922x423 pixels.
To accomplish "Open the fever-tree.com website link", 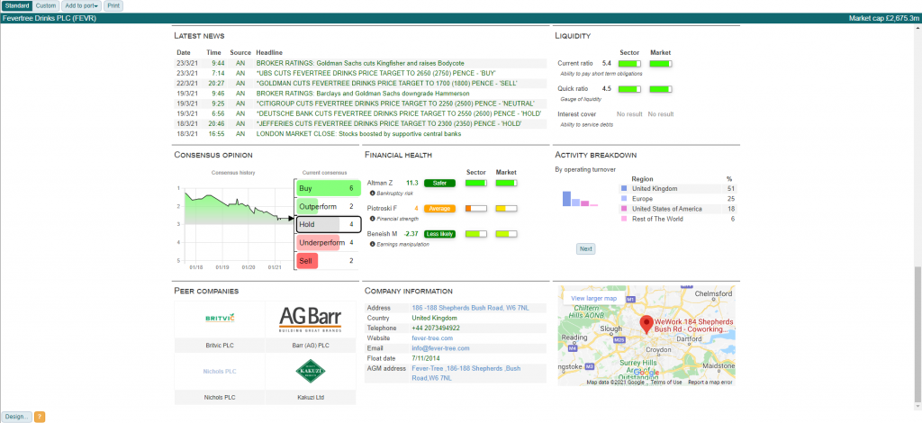I will [x=432, y=338].
